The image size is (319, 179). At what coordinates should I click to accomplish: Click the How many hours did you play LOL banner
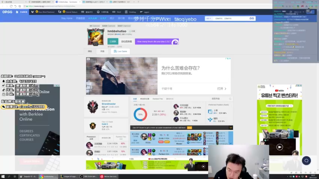(157, 42)
